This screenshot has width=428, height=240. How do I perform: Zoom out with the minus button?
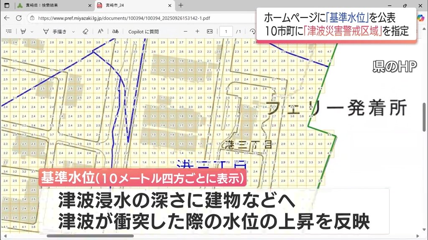[x=185, y=31]
